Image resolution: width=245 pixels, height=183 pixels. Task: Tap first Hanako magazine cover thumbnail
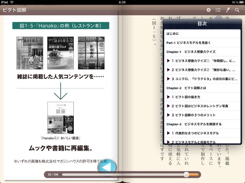coord(30,53)
